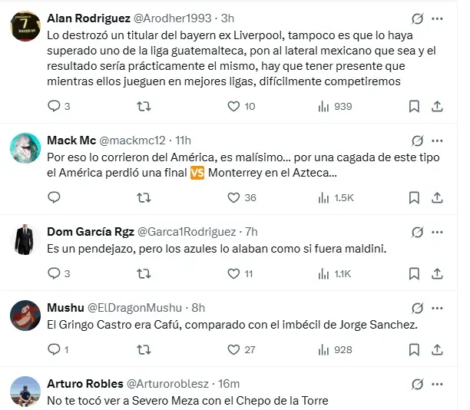Retweet Dom García Rgz's tweet
The width and height of the screenshot is (470, 410).
pyautogui.click(x=143, y=273)
